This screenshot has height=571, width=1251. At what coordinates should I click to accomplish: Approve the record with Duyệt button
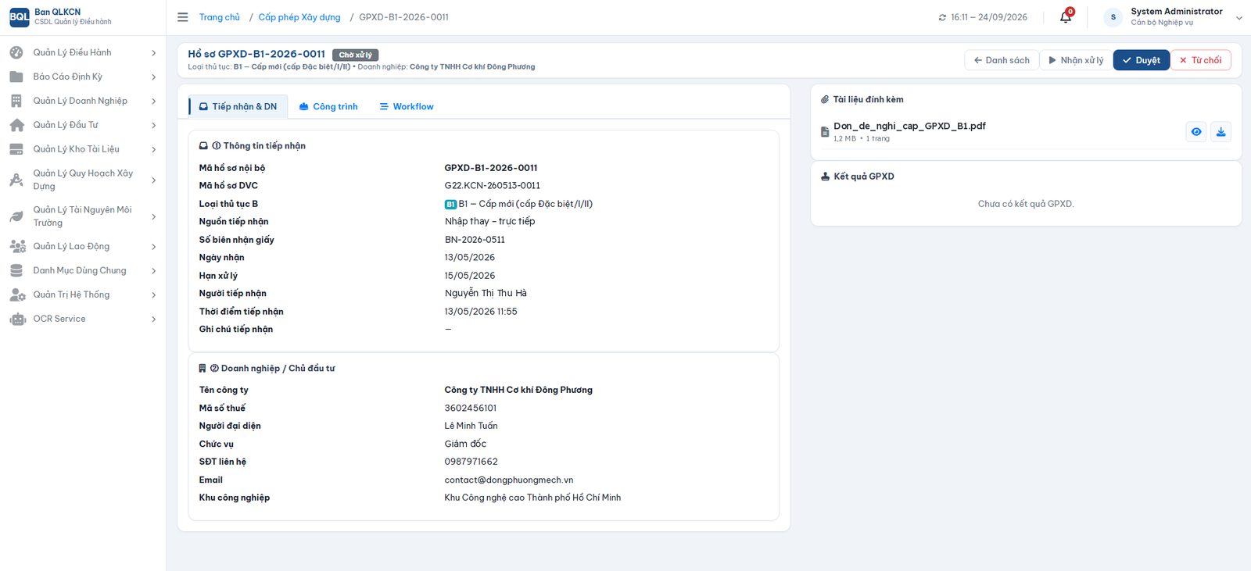pos(1142,60)
